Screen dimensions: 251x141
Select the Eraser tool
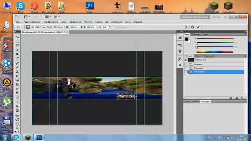17,80
